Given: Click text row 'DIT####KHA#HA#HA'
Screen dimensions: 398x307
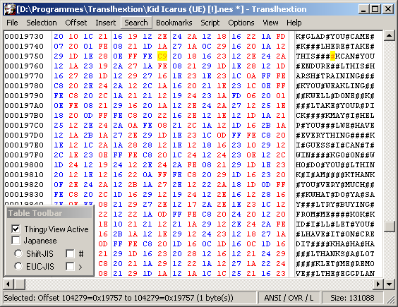Looking at the screenshot, I should 335,243.
